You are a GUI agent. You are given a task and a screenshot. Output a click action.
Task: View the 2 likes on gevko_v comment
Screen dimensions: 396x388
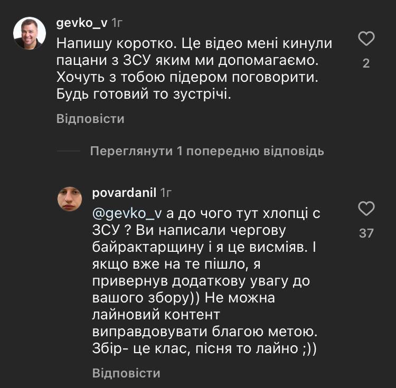coord(366,64)
